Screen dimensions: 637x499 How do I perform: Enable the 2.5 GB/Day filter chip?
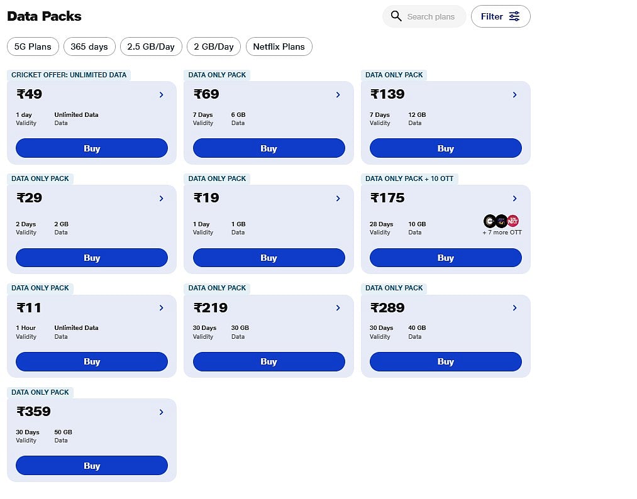pos(151,47)
